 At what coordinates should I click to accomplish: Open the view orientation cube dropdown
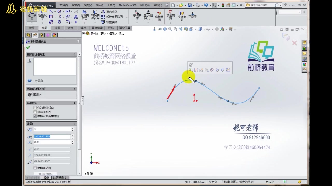coord(204,29)
